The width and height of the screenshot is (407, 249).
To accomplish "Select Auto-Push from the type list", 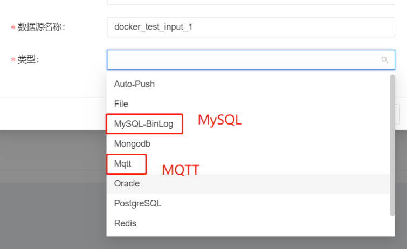I will (x=248, y=84).
